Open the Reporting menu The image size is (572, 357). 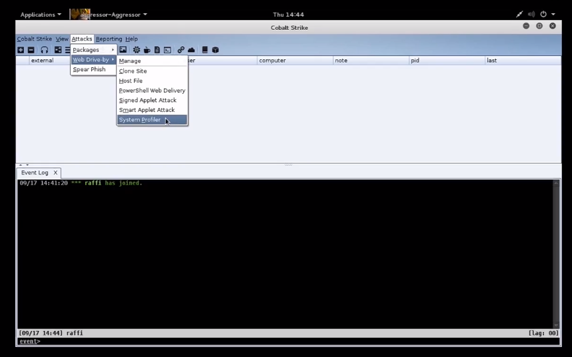pos(109,39)
